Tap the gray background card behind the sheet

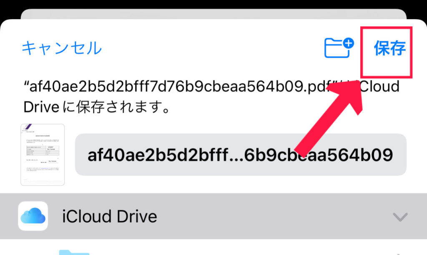pyautogui.click(x=213, y=14)
